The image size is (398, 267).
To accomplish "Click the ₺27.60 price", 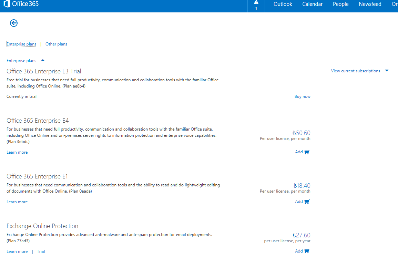I will pos(301,235).
